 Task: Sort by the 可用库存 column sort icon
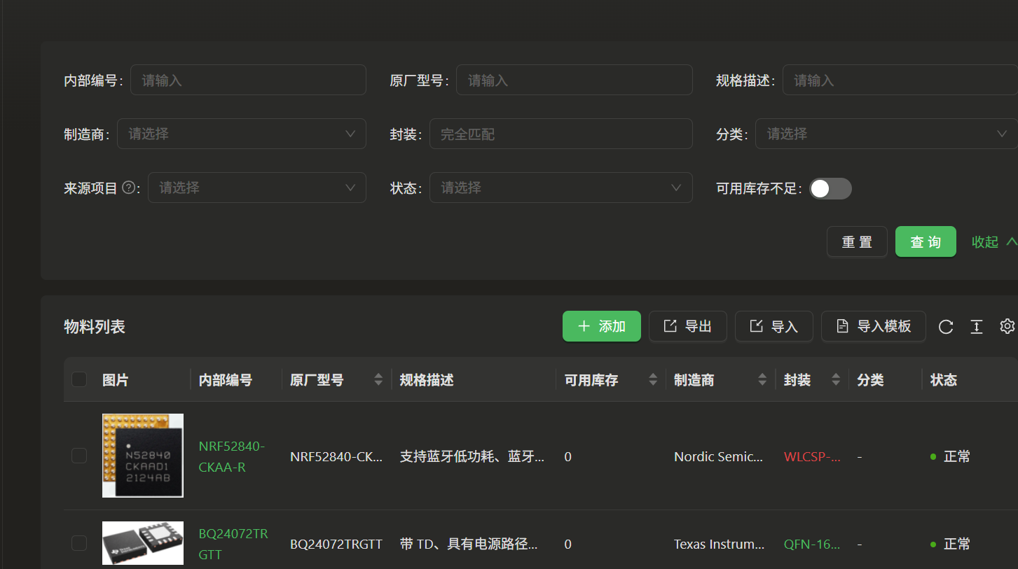(x=653, y=380)
